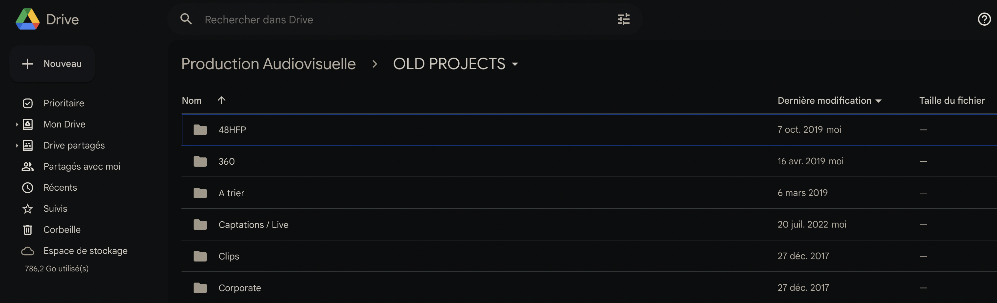Open the Corbeille trash icon
Image resolution: width=997 pixels, height=303 pixels.
[27, 230]
